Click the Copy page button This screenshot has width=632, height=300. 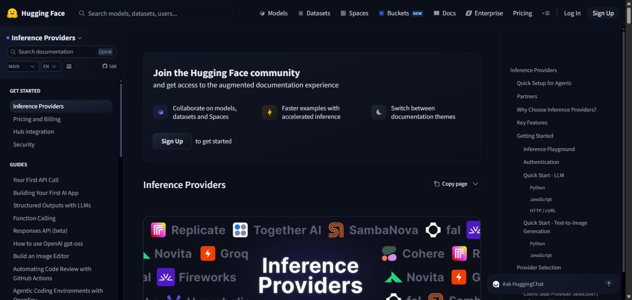[x=450, y=184]
